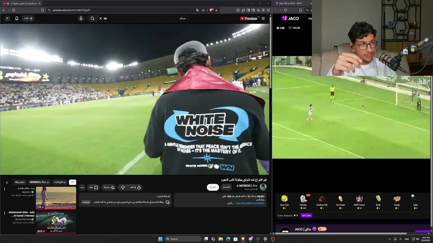Select the 'MOSKOO' channel filter chip
433x243 pixels.
pos(39,182)
